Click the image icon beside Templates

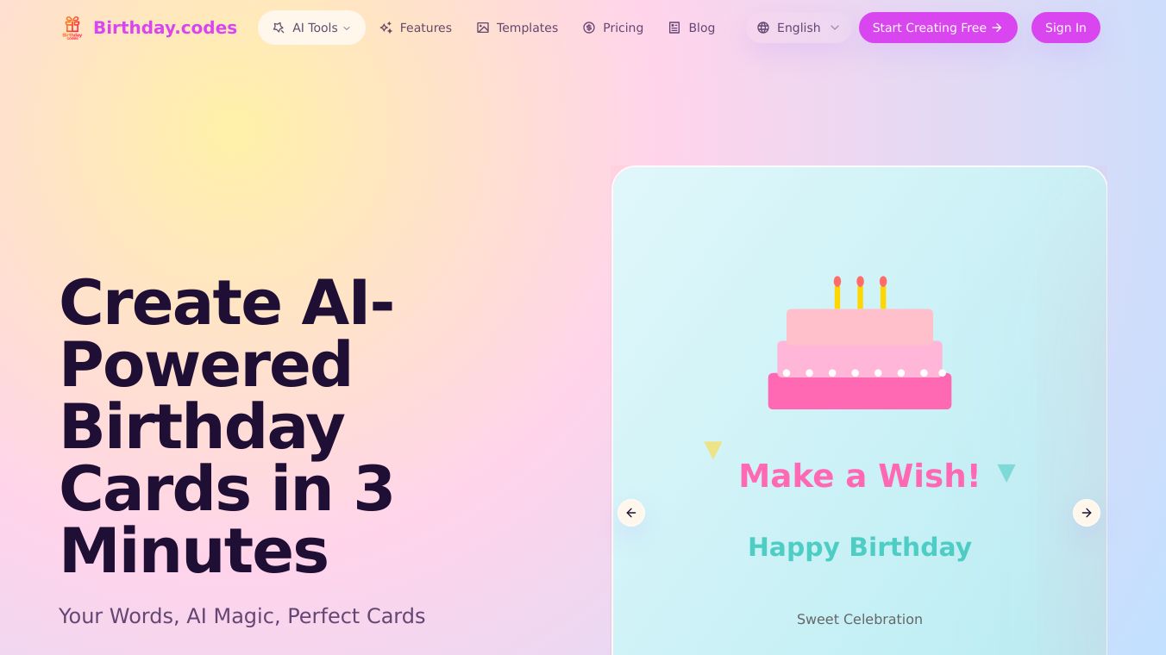[483, 28]
